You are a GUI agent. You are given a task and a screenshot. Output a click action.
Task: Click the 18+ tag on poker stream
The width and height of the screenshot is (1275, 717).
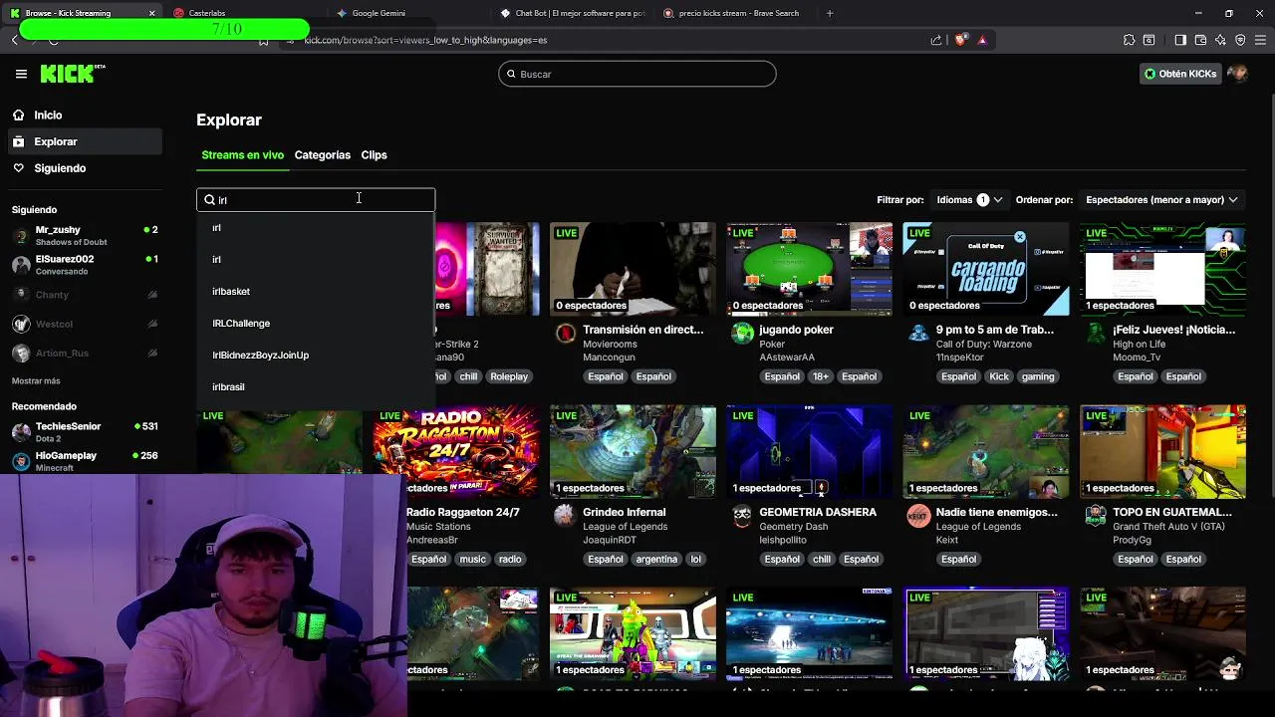[x=821, y=377]
